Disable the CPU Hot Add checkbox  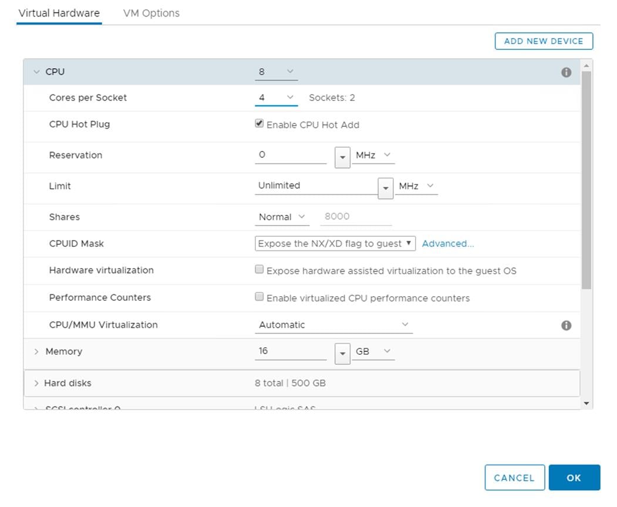[x=259, y=124]
